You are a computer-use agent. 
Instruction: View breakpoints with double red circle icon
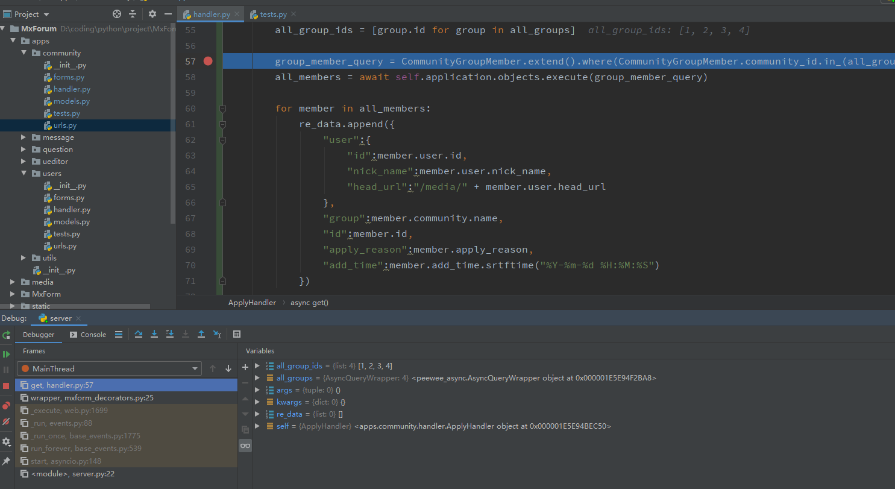(6, 406)
